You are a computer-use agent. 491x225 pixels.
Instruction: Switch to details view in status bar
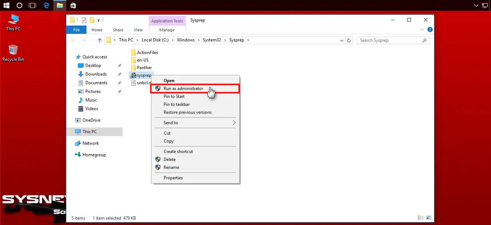(420, 217)
